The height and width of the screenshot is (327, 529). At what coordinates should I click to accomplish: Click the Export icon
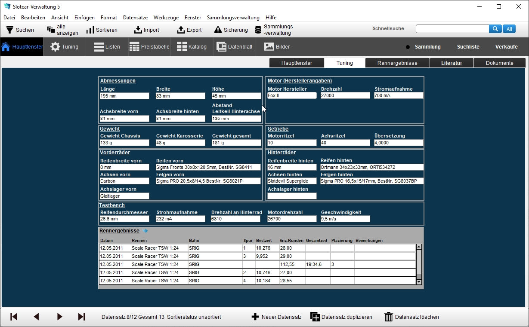181,30
